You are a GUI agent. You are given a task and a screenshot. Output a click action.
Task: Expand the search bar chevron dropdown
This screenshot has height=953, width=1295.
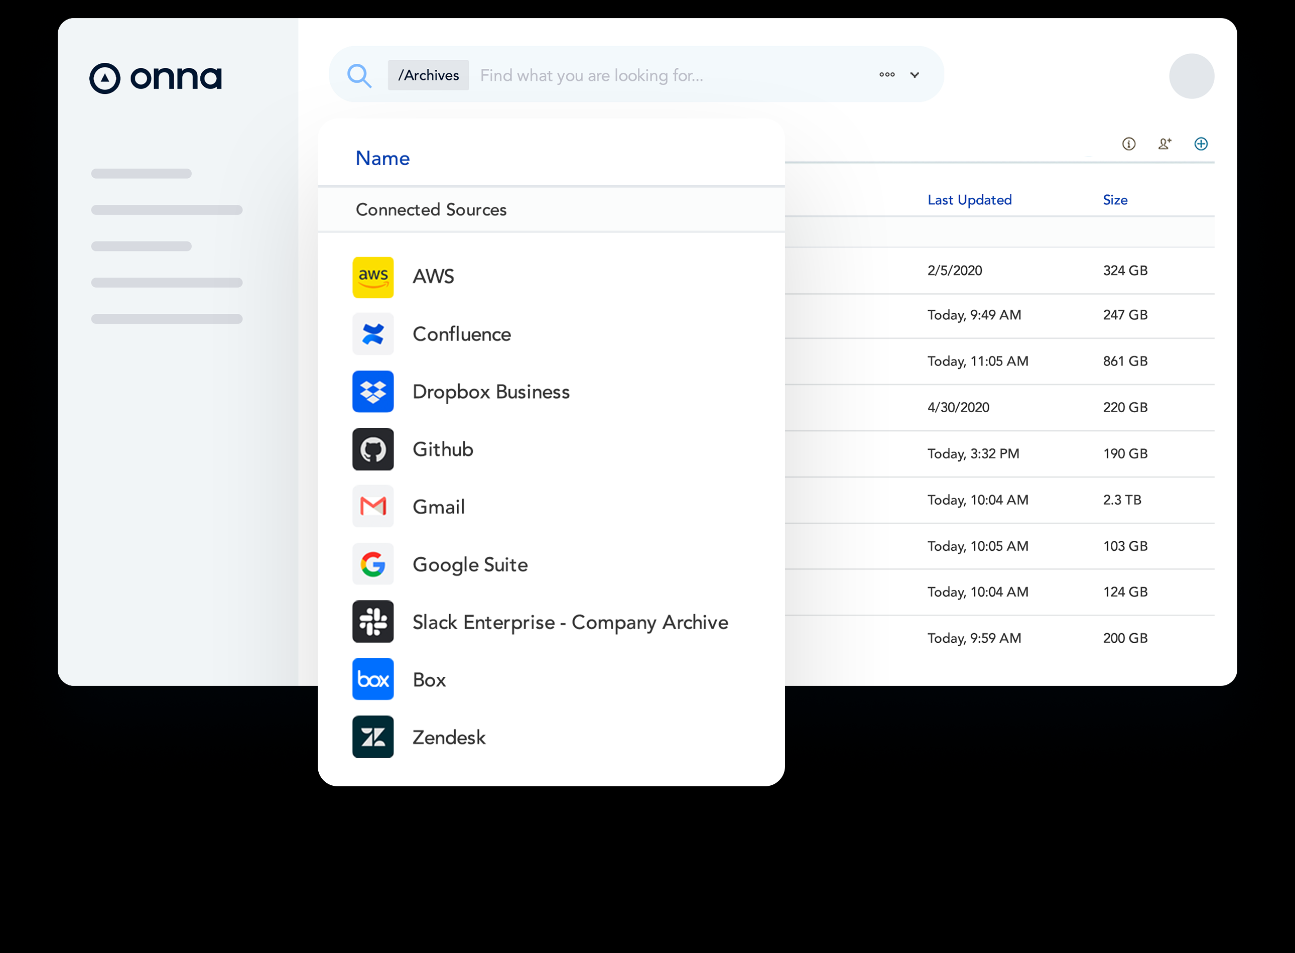915,75
